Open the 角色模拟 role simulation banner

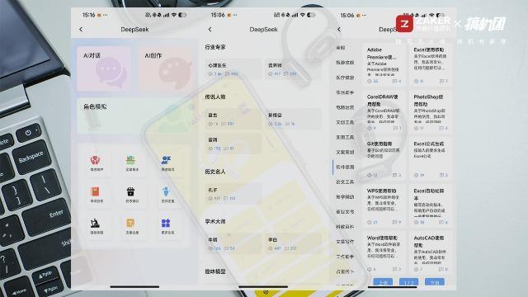[134, 115]
